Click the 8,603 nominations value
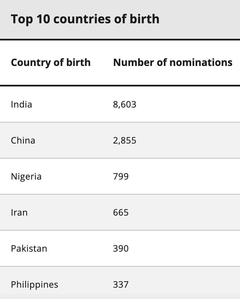Viewport: 240px width, 299px height. pyautogui.click(x=125, y=104)
